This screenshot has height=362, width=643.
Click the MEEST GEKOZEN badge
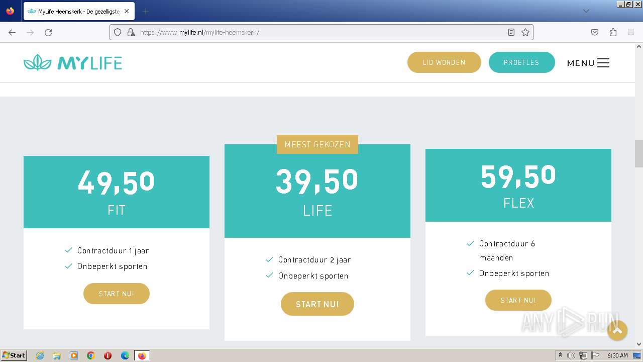pyautogui.click(x=317, y=144)
